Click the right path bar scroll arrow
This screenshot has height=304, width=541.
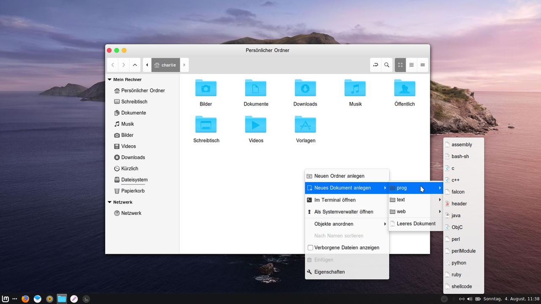[x=184, y=65]
